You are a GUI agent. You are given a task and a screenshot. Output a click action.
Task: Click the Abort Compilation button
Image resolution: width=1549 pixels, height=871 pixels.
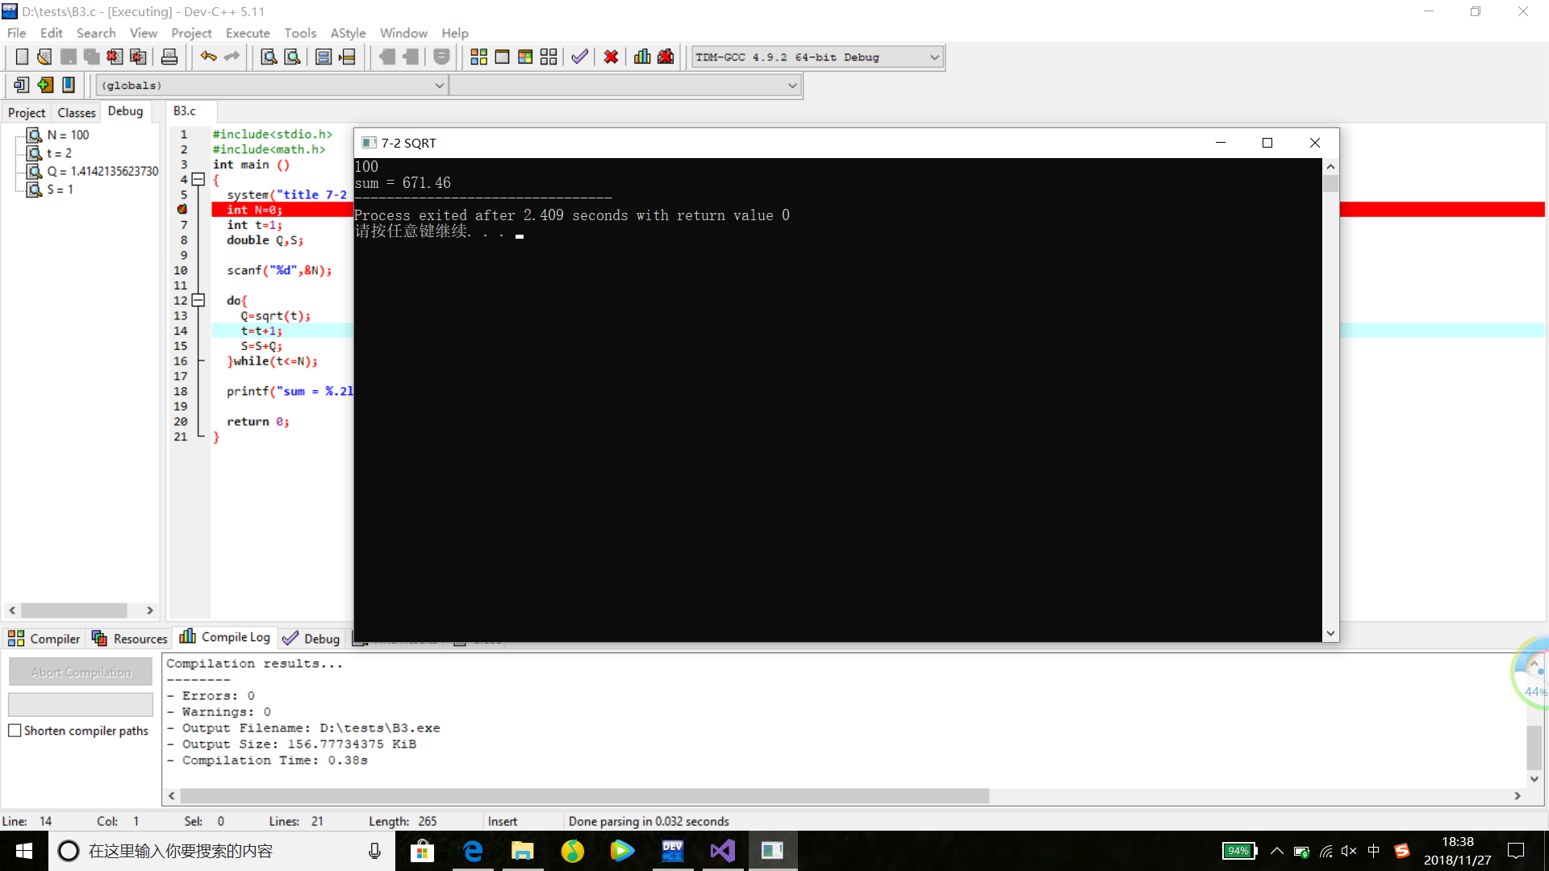81,672
